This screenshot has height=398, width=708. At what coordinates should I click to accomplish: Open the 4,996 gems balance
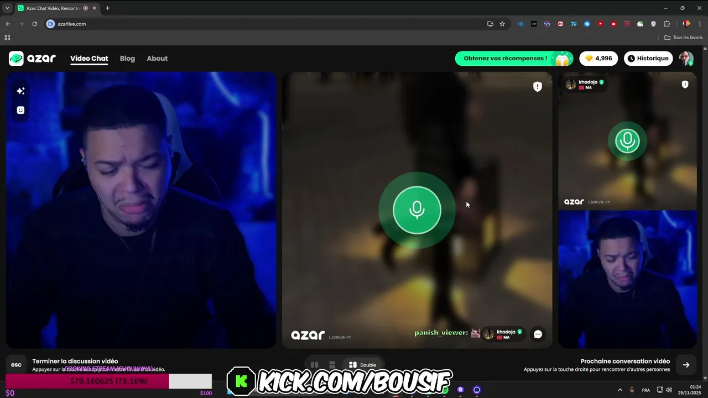(598, 59)
